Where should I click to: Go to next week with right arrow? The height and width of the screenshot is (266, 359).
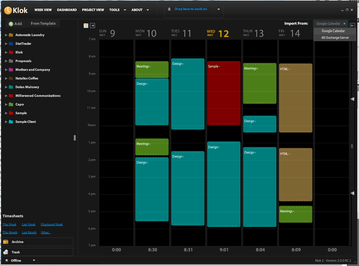[353, 26]
